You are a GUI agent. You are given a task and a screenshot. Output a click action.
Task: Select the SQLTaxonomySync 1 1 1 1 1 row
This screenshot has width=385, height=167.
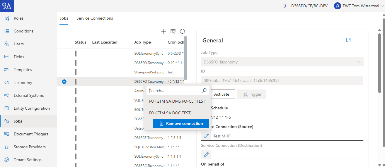coord(120,156)
